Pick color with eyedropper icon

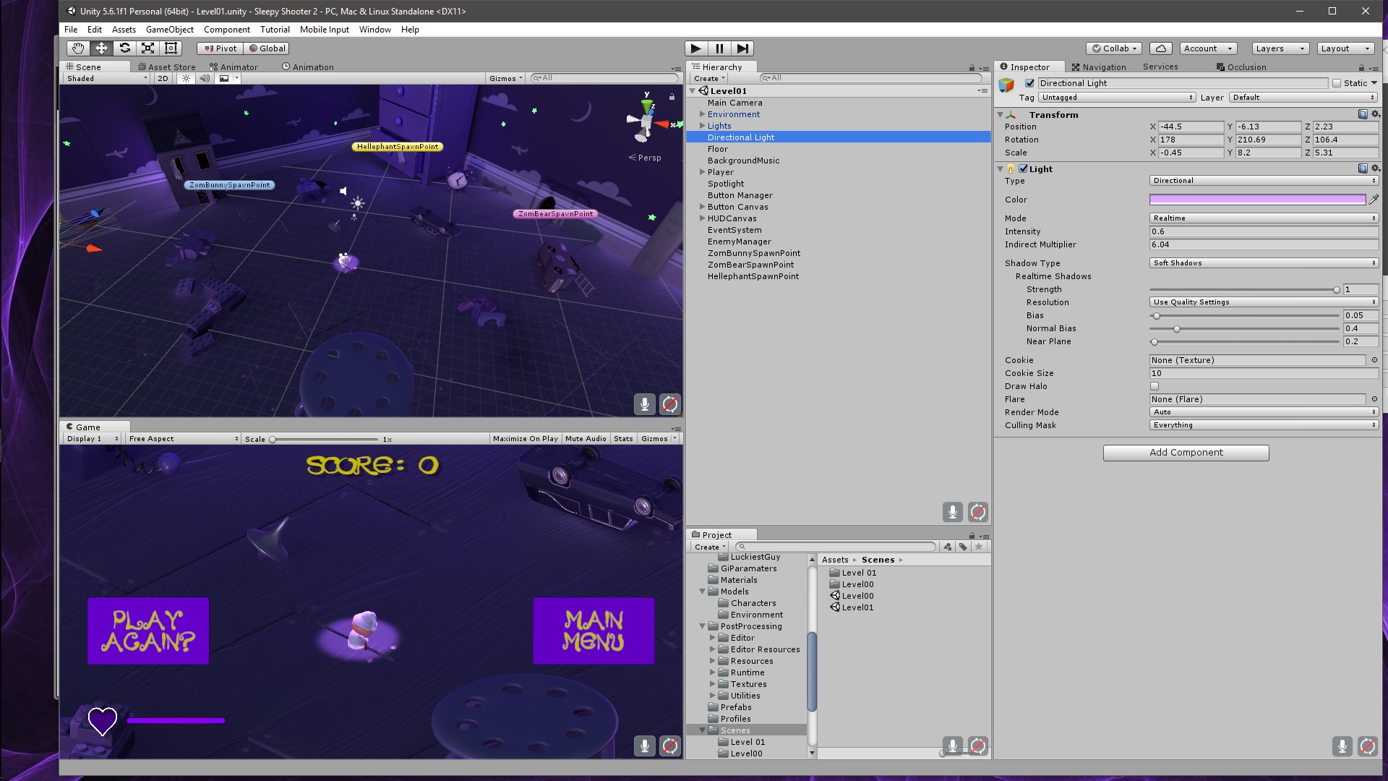coord(1374,200)
